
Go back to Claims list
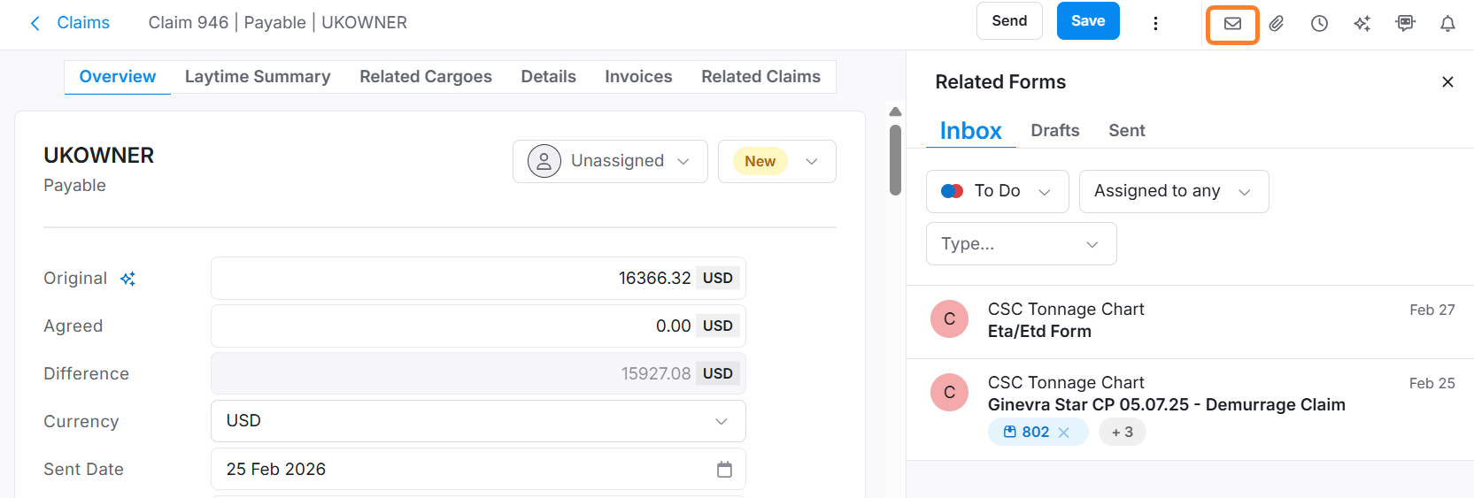[x=71, y=23]
